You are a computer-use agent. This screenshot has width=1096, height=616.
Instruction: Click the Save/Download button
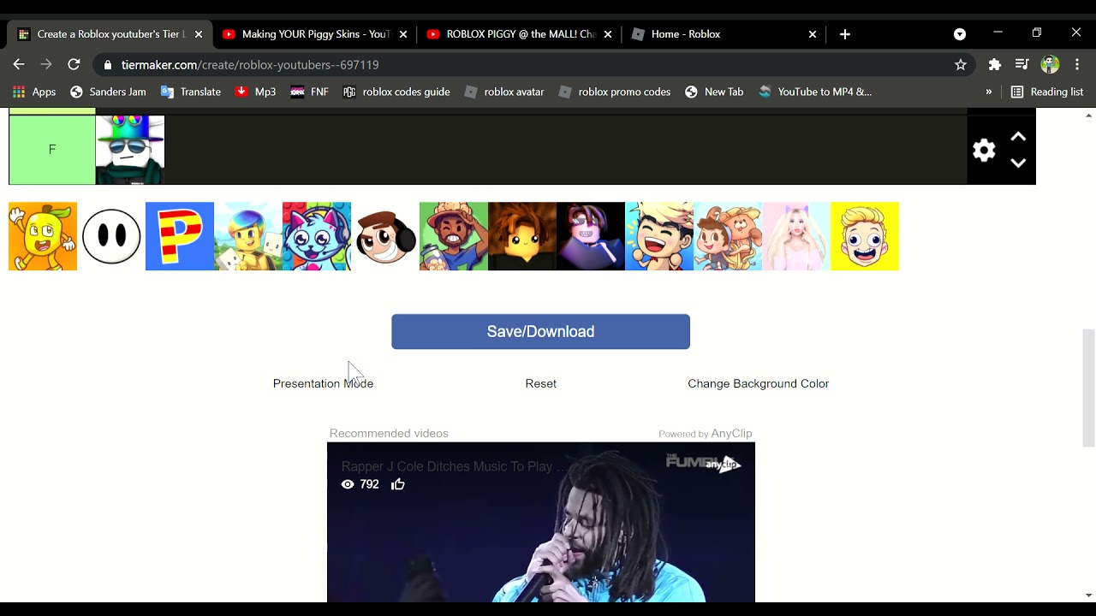pyautogui.click(x=540, y=331)
